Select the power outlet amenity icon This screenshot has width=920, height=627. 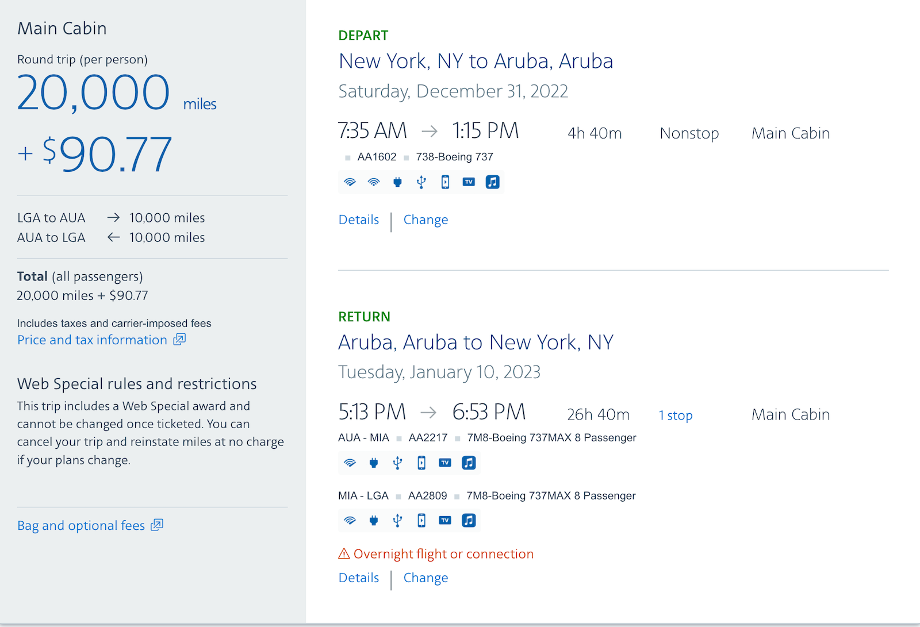[397, 182]
